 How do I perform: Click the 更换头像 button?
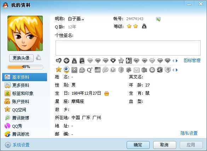pos(21,58)
